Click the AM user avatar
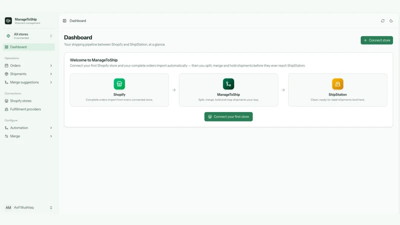The image size is (400, 225). (x=8, y=207)
